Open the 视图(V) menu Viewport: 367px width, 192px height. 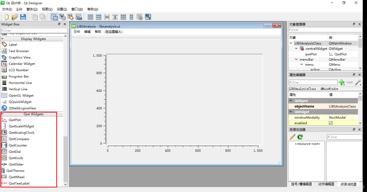click(47, 9)
